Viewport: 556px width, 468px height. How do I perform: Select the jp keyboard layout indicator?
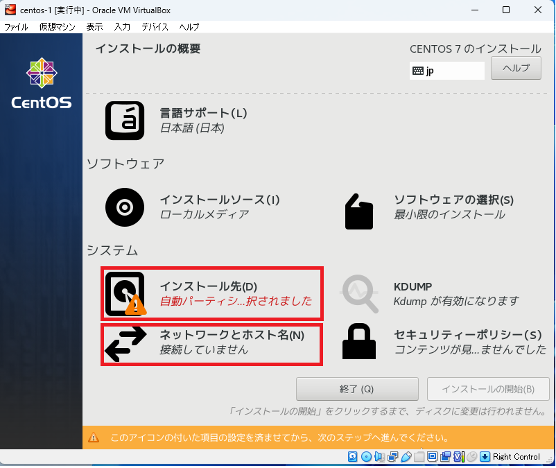point(446,71)
